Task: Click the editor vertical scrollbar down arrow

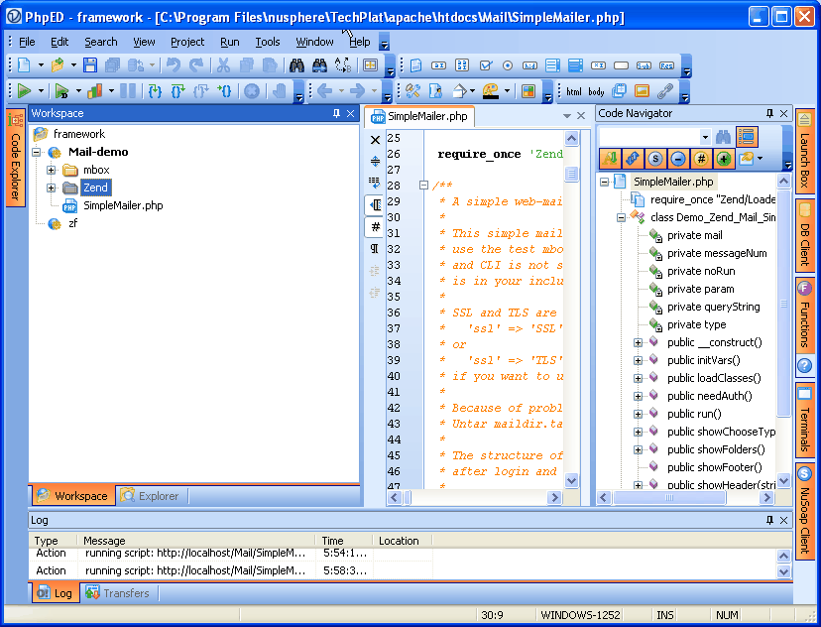Action: coord(572,480)
